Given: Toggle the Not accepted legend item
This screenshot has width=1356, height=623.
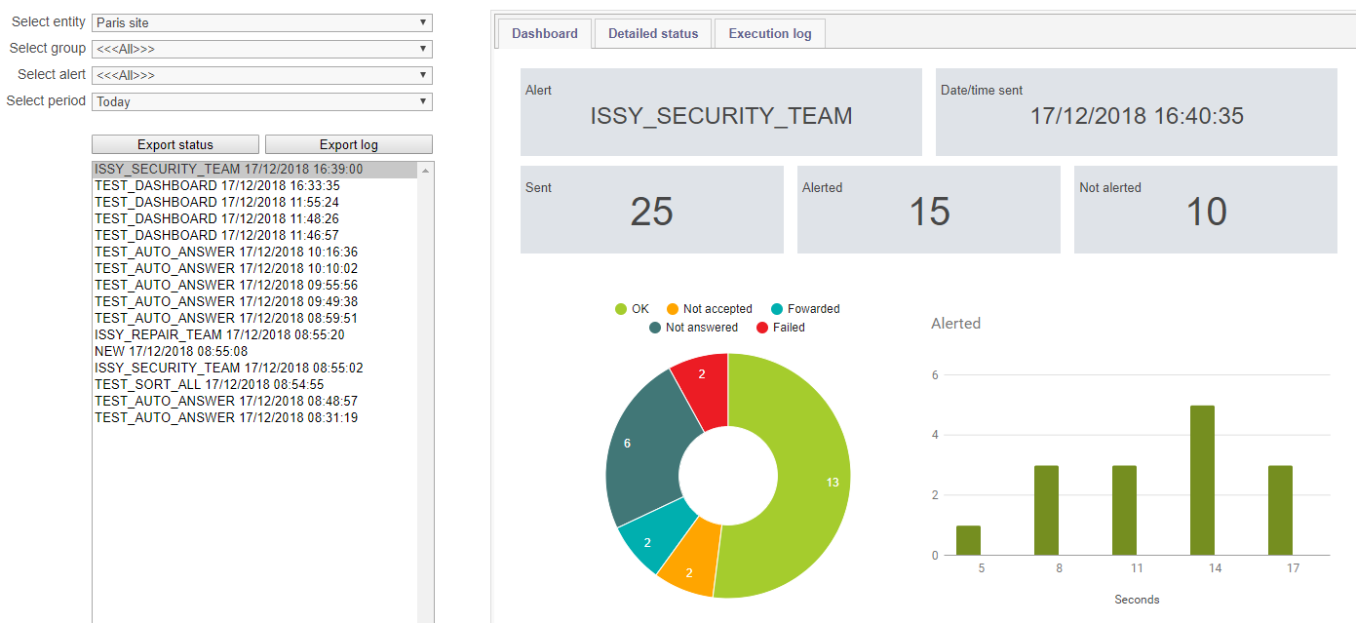Looking at the screenshot, I should click(709, 309).
